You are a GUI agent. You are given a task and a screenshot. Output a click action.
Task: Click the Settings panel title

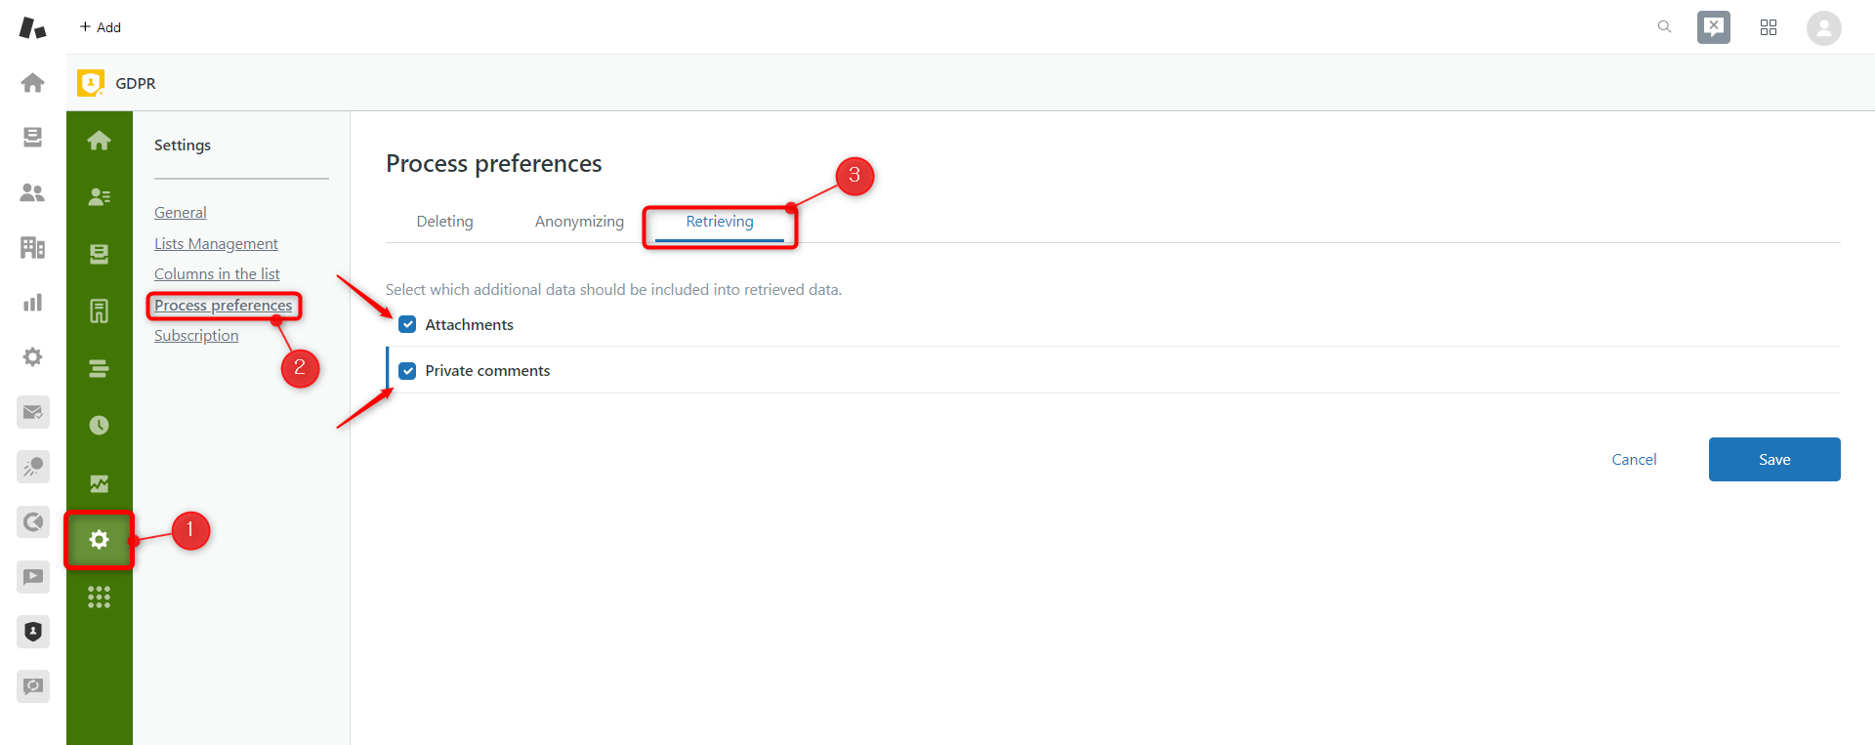point(183,145)
